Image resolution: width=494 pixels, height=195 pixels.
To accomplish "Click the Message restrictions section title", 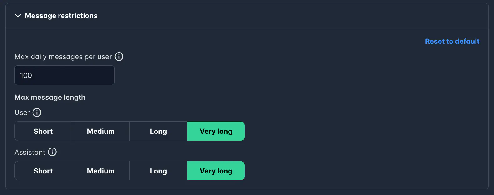I will (61, 16).
